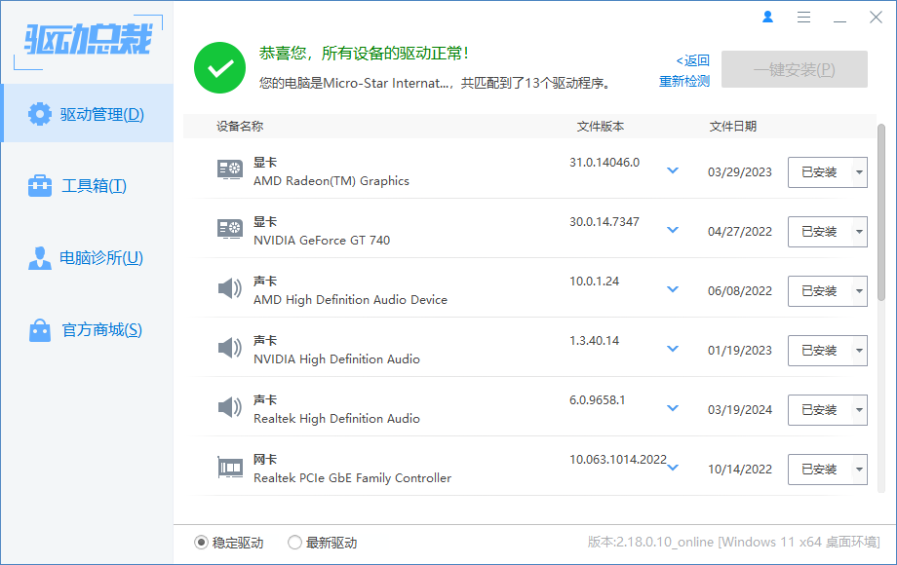Click the 重新检测 link
The height and width of the screenshot is (565, 897).
coord(683,82)
